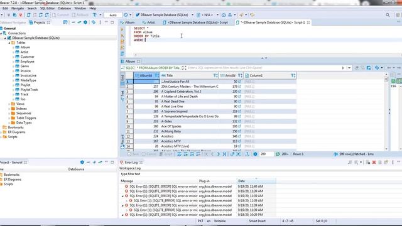Collapse the Tables folder node
This screenshot has height=226, width=402.
9,43
